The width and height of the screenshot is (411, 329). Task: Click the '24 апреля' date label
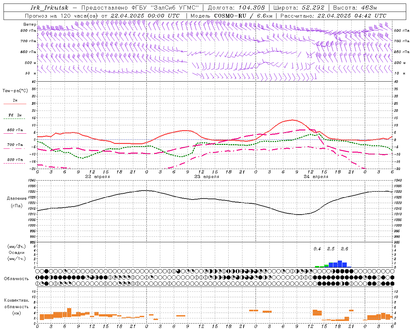316,177
